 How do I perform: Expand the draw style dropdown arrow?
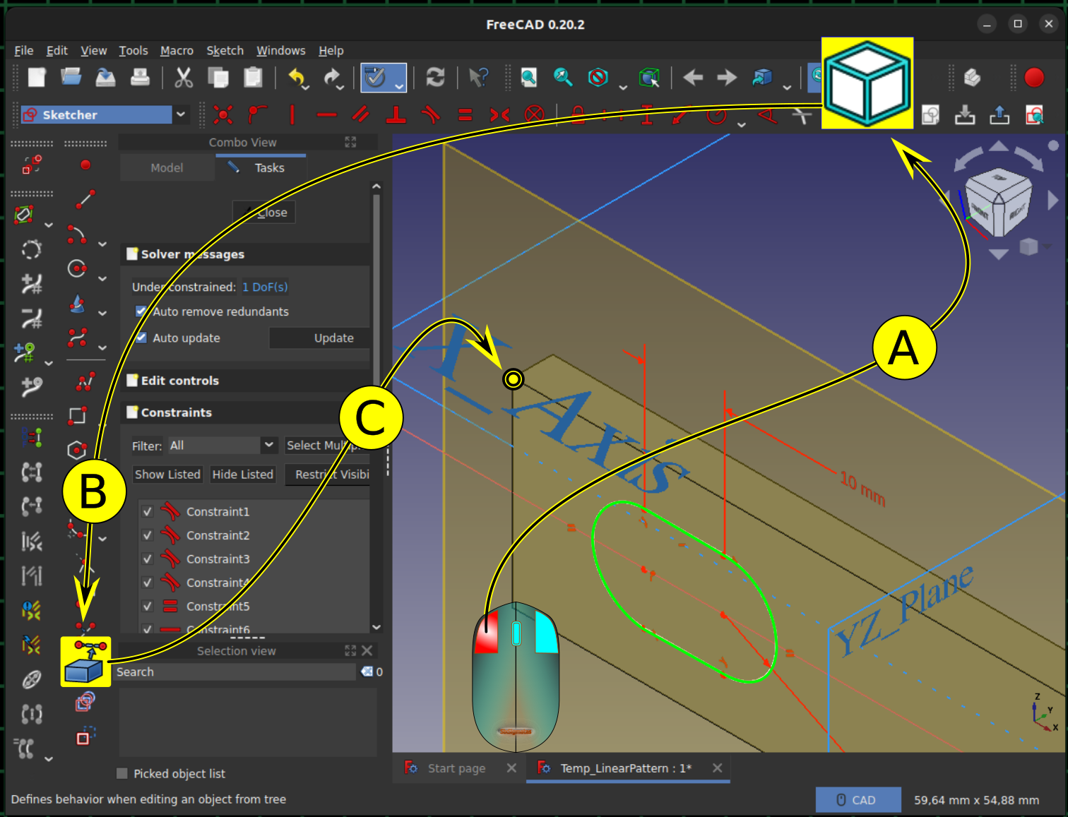623,87
